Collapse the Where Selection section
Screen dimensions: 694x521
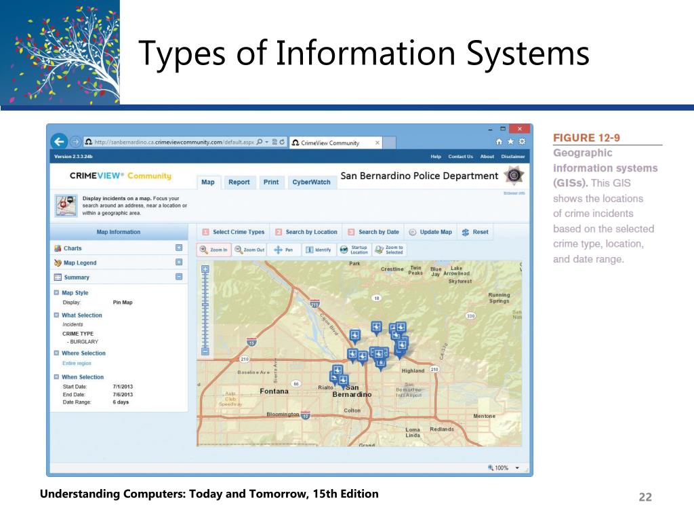click(56, 353)
